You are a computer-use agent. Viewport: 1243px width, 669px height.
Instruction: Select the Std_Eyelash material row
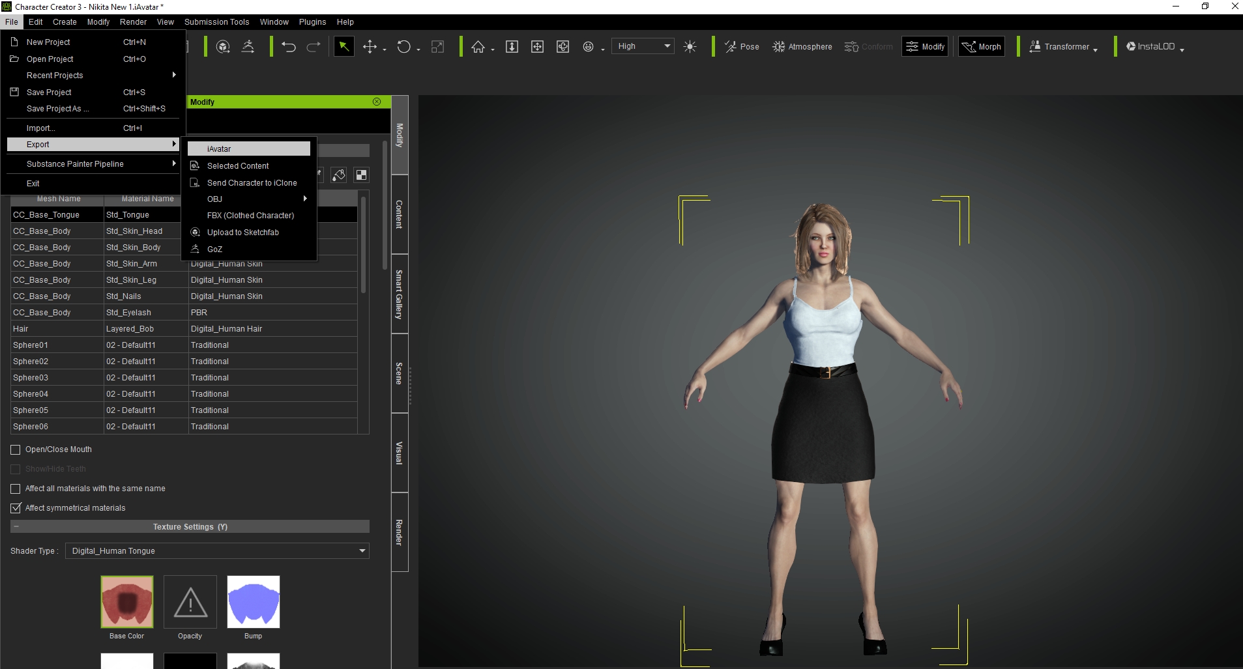click(x=184, y=312)
